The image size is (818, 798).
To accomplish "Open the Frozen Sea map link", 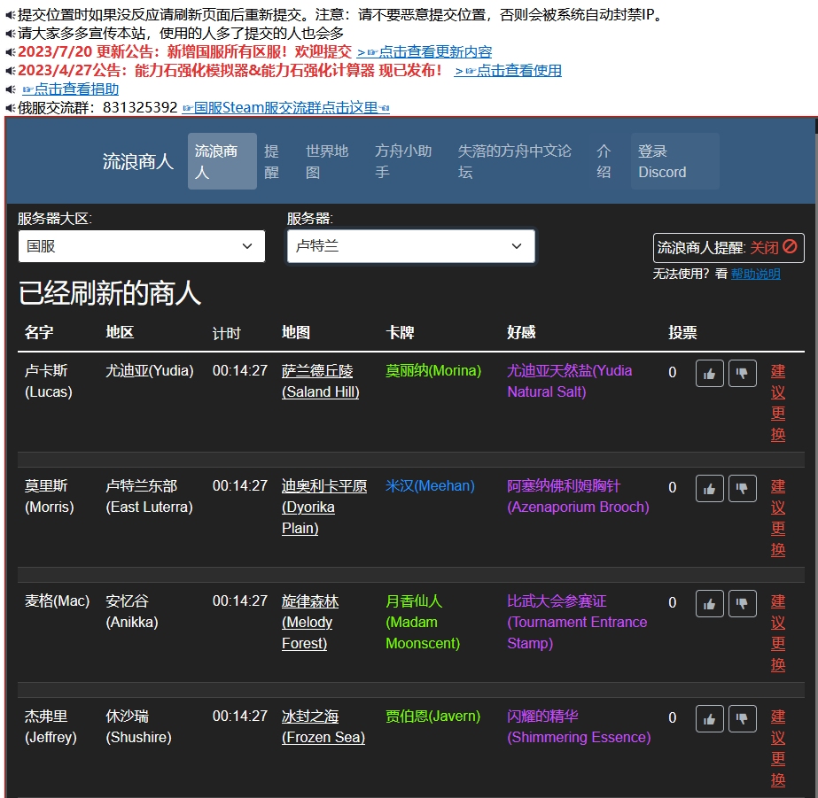I will coord(323,726).
